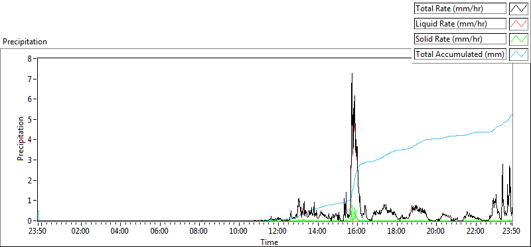This screenshot has height=247, width=531.
Task: Click the peak of the total rate spike
Action: tap(352, 74)
